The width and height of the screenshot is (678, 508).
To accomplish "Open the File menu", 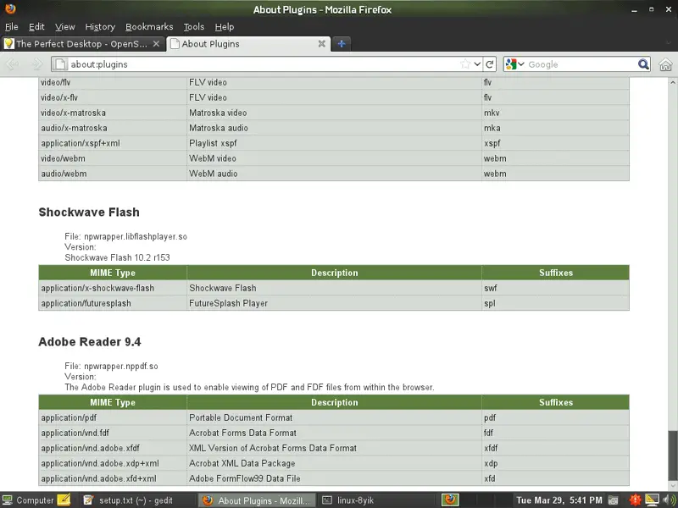I will pyautogui.click(x=11, y=27).
